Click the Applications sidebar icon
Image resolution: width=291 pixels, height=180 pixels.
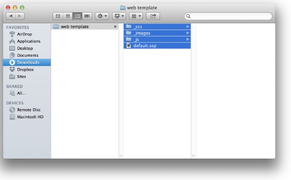point(12,41)
